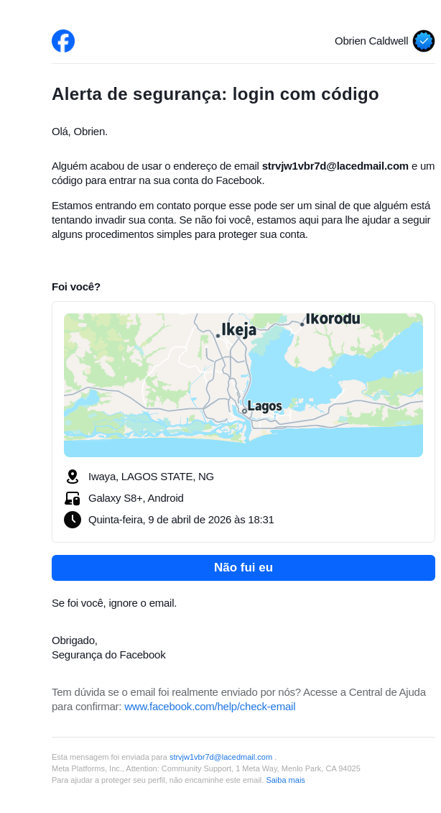Open the facebook.com/help/check-email link
441x813 pixels.
point(210,707)
